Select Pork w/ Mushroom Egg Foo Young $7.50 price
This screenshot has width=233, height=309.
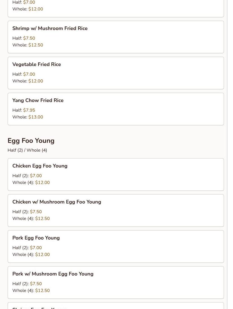(x=36, y=284)
